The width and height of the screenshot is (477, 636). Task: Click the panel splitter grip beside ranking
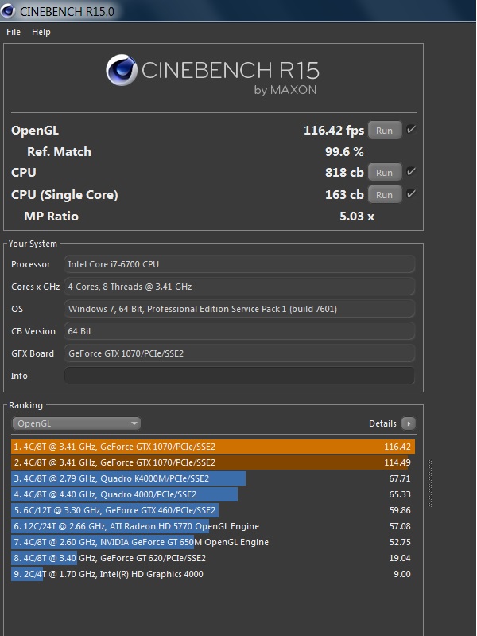coord(430,483)
